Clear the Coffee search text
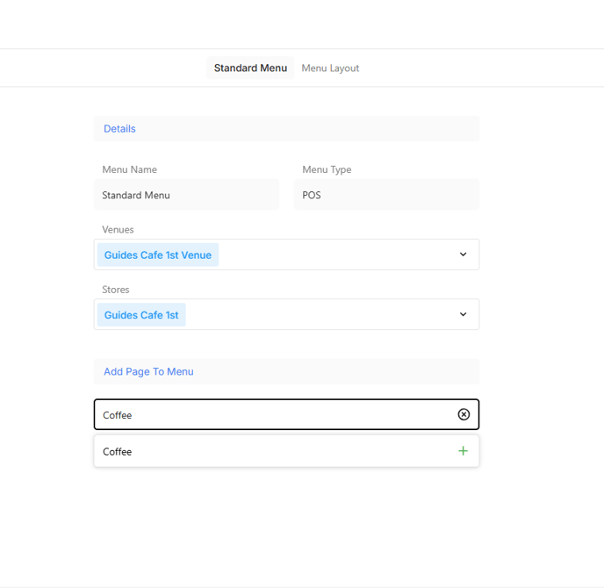The height and width of the screenshot is (588, 604). (x=464, y=414)
